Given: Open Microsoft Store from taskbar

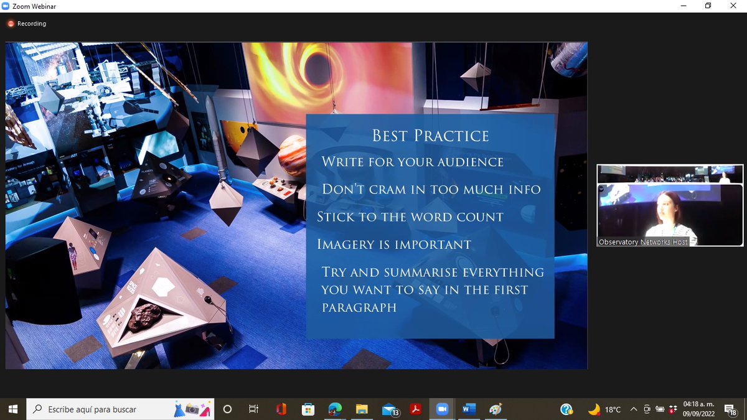Looking at the screenshot, I should 308,409.
